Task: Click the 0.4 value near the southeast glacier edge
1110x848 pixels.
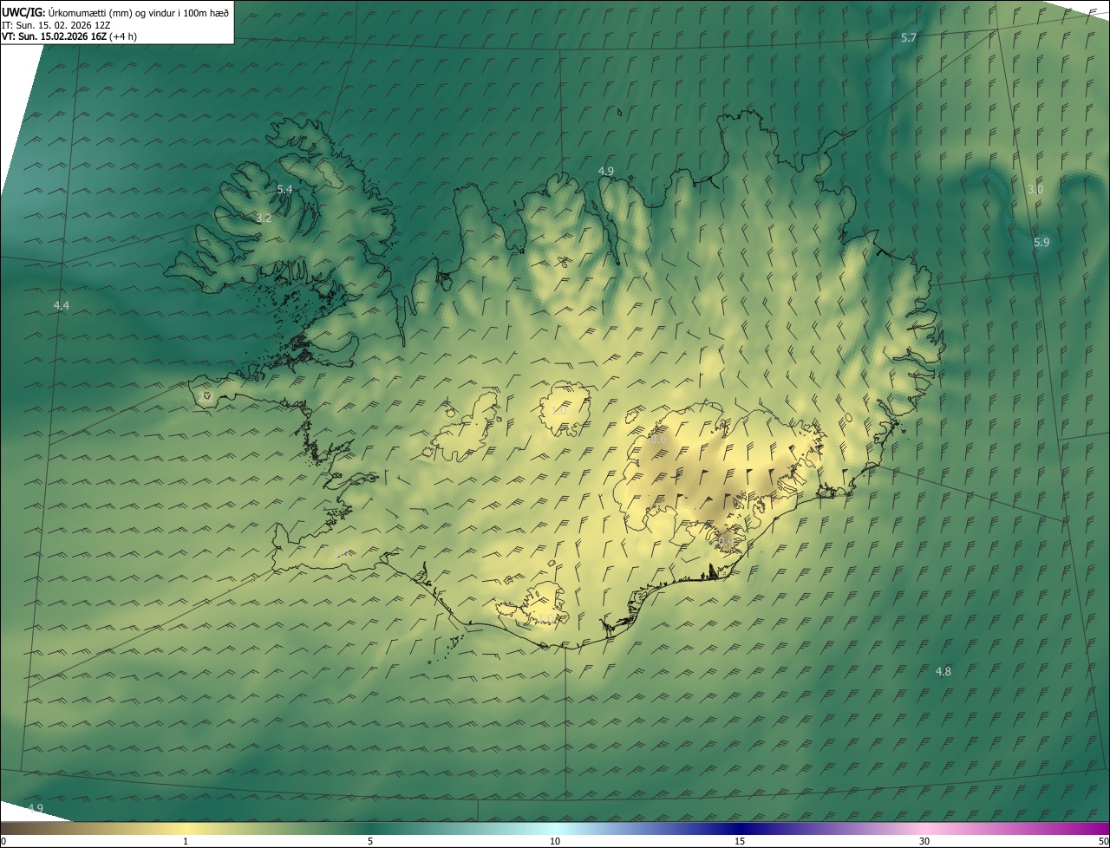Action: 726,542
